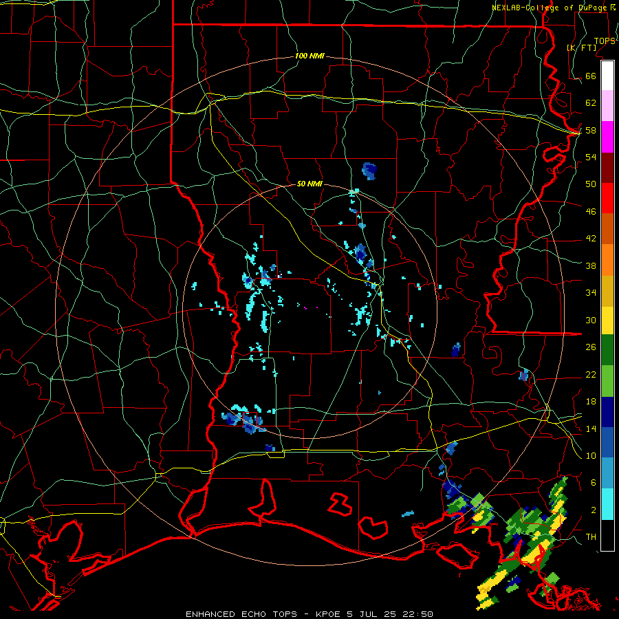Click the black TH legend swatch
Viewport: 619px width, 619px height.
pos(607,535)
